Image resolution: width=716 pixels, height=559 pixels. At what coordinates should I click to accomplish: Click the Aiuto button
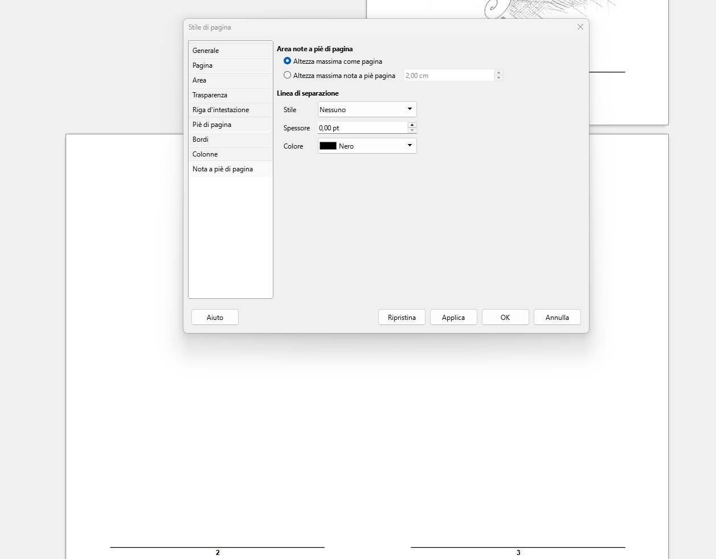tap(215, 317)
